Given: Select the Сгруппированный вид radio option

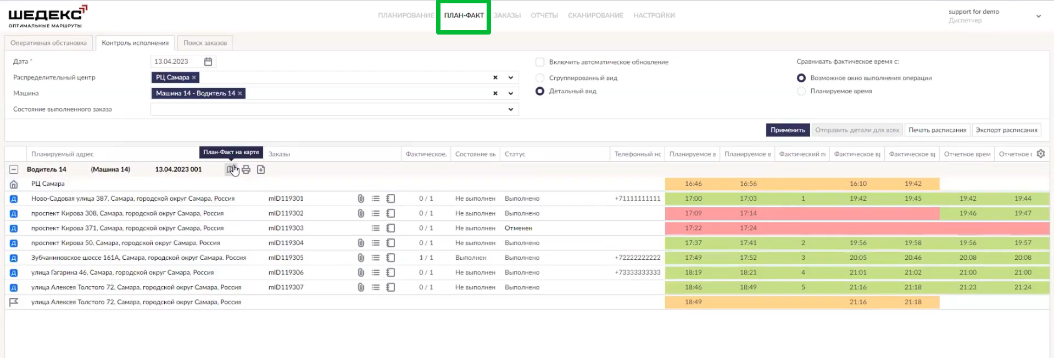Looking at the screenshot, I should tap(540, 78).
